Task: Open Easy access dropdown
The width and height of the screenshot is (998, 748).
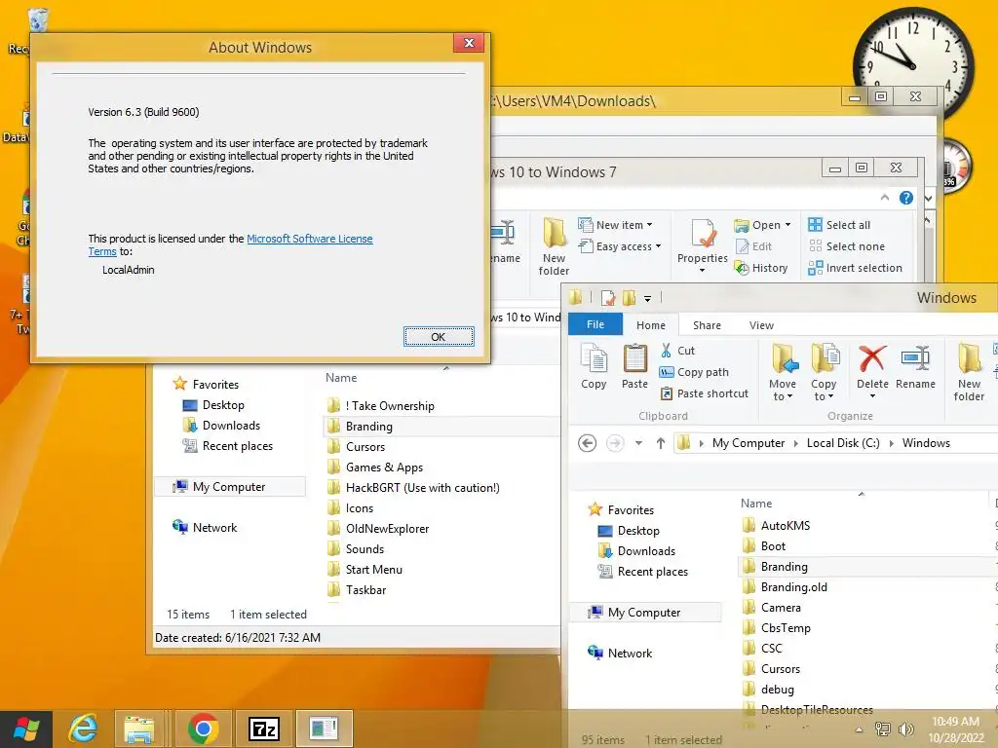Action: pos(620,246)
